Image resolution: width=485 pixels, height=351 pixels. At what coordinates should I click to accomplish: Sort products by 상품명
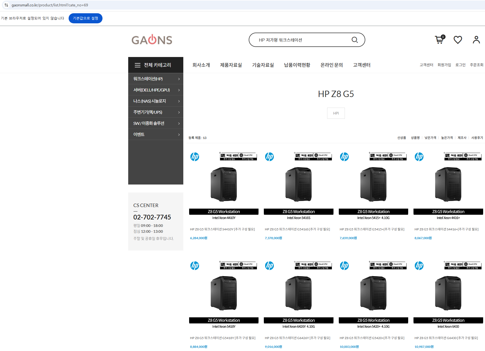coord(415,138)
